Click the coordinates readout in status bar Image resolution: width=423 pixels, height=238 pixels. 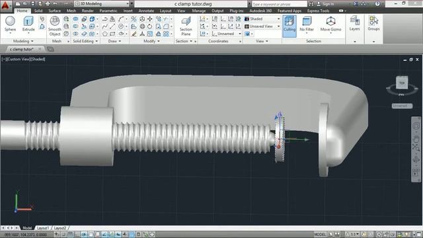[26, 235]
